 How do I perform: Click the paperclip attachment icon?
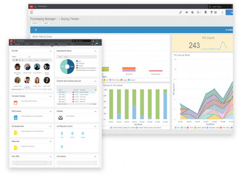[x=181, y=12]
